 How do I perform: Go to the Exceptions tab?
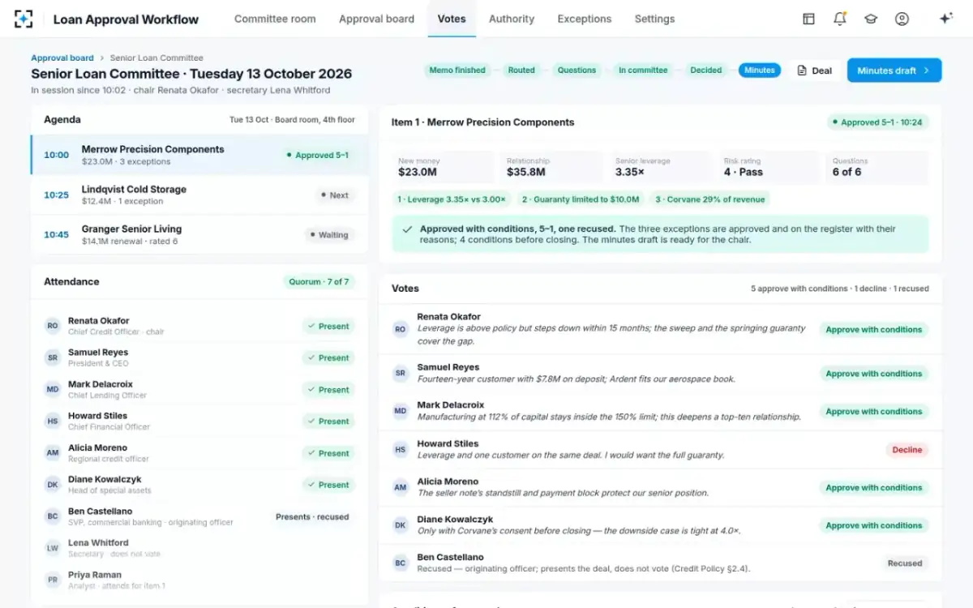(x=585, y=19)
